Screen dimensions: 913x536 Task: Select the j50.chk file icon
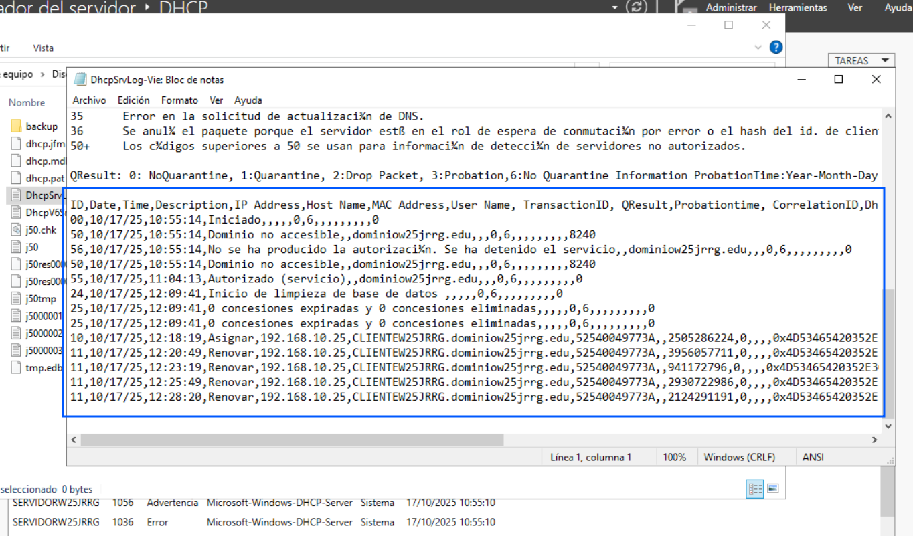16,230
